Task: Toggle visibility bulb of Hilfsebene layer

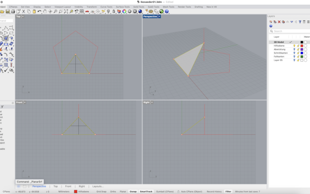Action: point(294,46)
